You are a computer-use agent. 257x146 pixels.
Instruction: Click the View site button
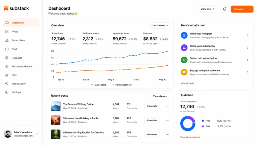207,9
